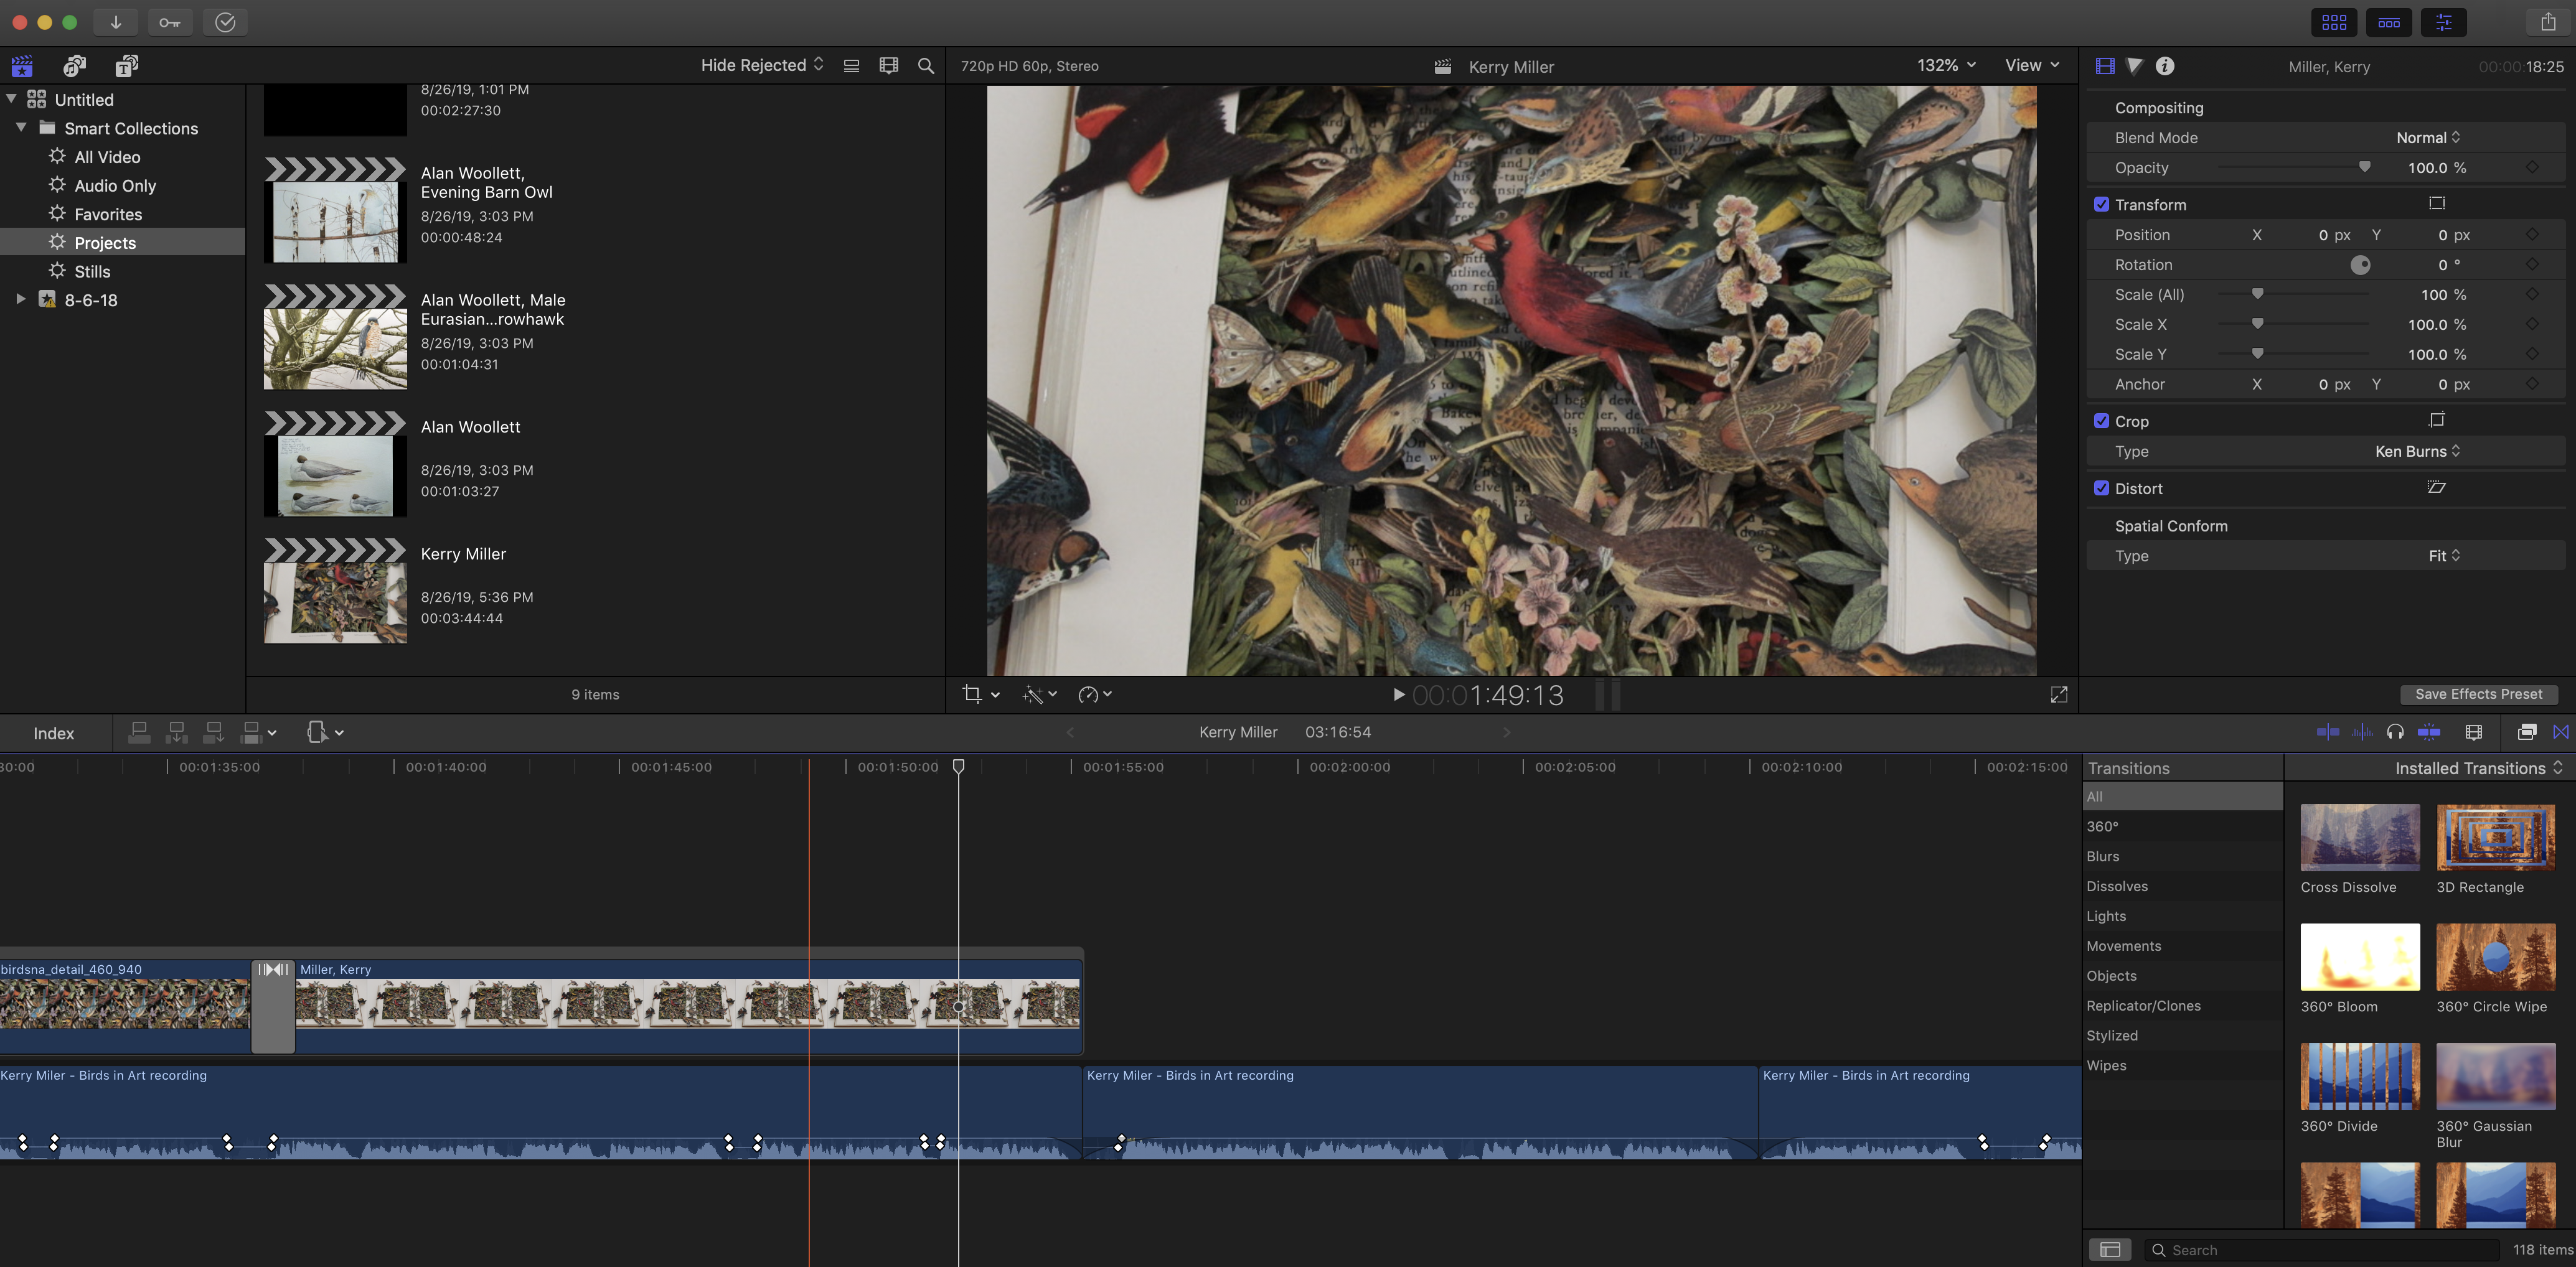The height and width of the screenshot is (1267, 2576).
Task: Toggle solo headphones icon
Action: coord(2395,732)
